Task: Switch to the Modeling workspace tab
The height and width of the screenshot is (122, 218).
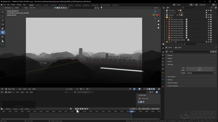Action: [38, 5]
